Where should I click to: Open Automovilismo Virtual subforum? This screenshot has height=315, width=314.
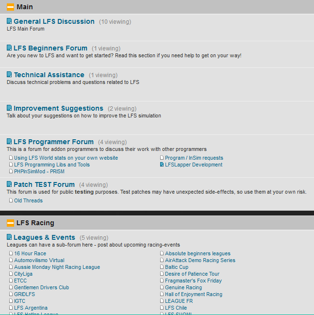tap(39, 260)
